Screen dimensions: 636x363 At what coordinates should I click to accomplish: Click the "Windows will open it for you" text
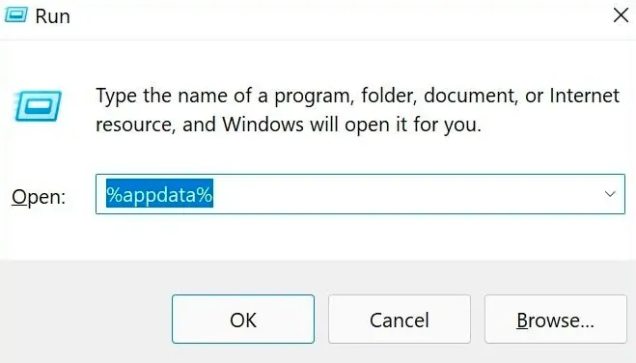coord(351,125)
